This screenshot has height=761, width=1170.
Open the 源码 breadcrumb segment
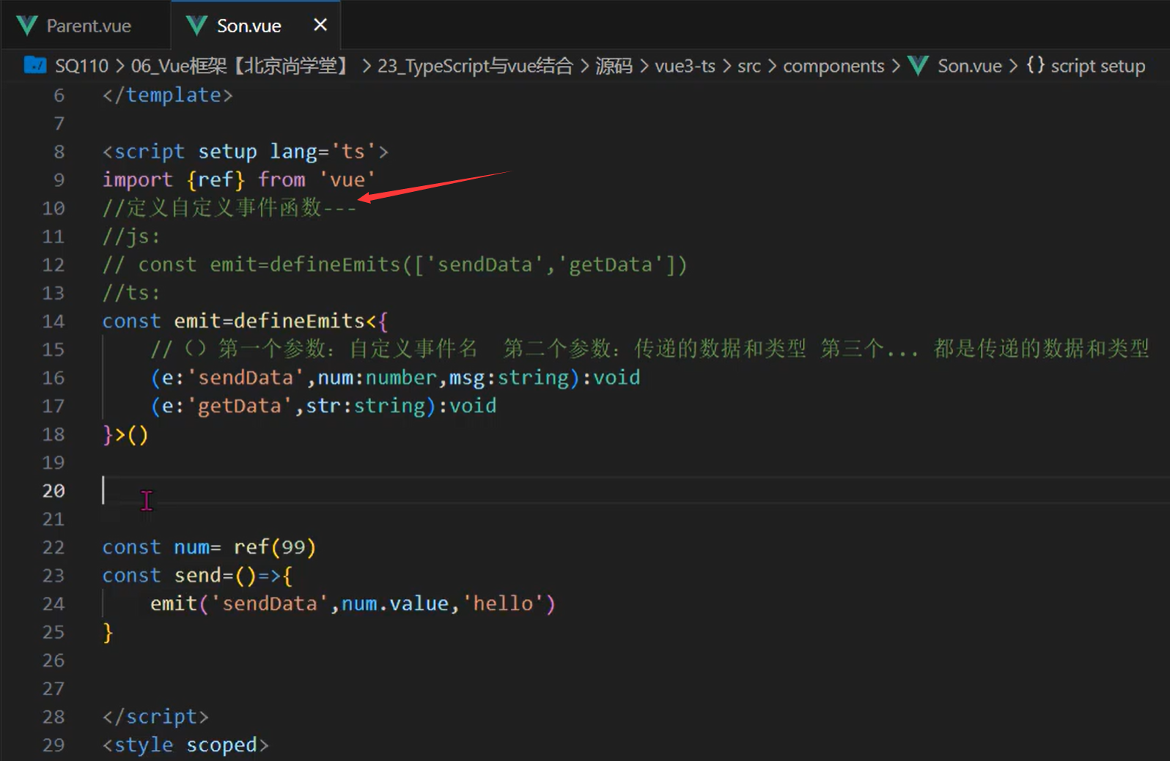[x=614, y=66]
